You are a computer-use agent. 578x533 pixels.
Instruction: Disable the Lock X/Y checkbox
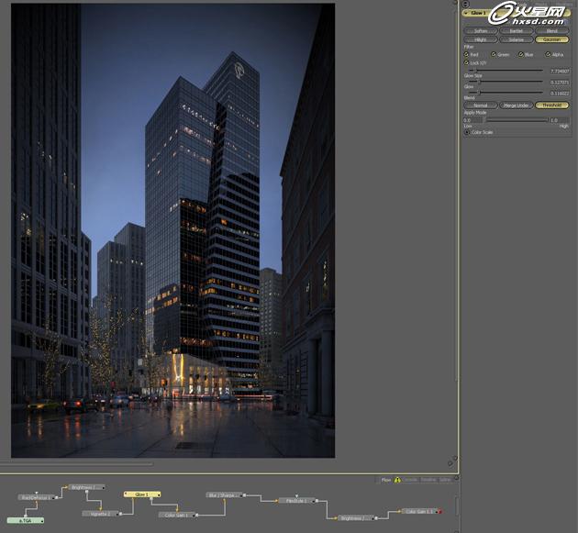pos(466,62)
